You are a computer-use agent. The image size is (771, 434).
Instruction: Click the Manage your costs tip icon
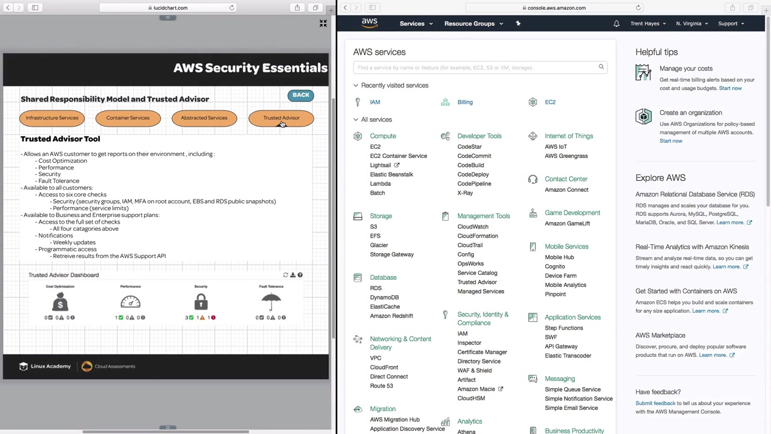pyautogui.click(x=643, y=73)
